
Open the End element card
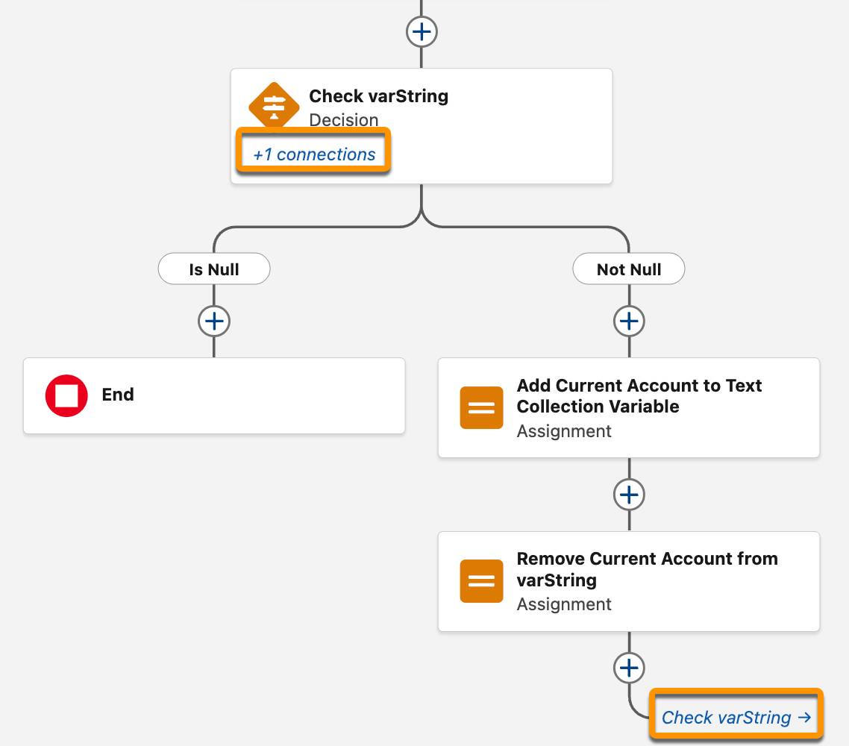[214, 395]
